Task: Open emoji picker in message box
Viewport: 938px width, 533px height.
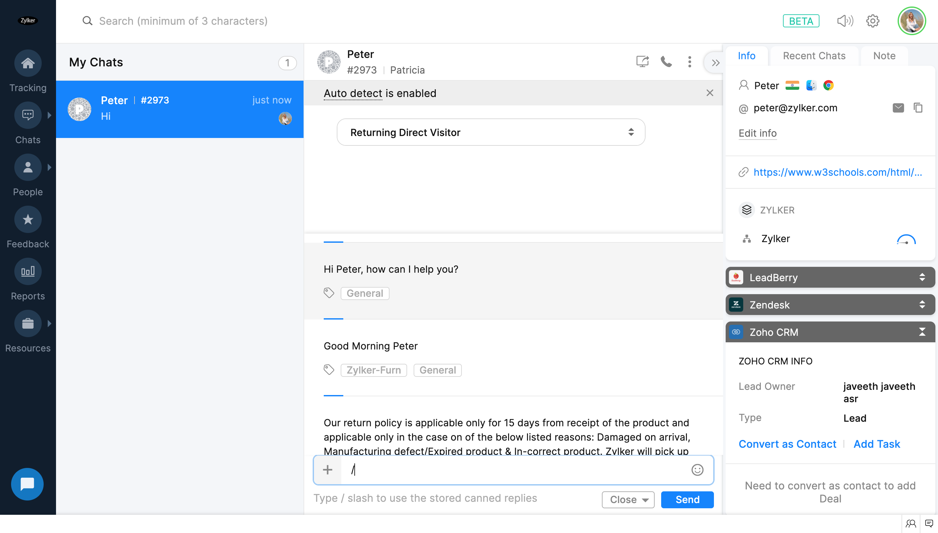Action: click(x=697, y=470)
